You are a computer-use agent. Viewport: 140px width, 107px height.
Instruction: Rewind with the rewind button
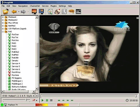click(x=63, y=100)
